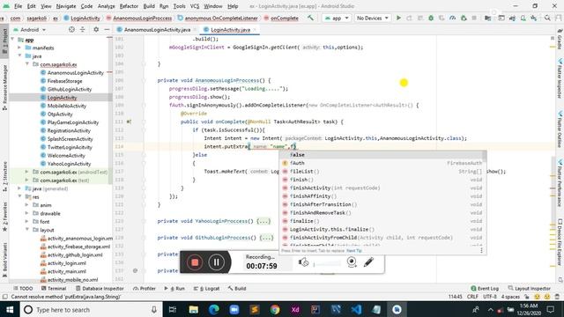Stop the screen recording
564x317 pixels.
195,262
